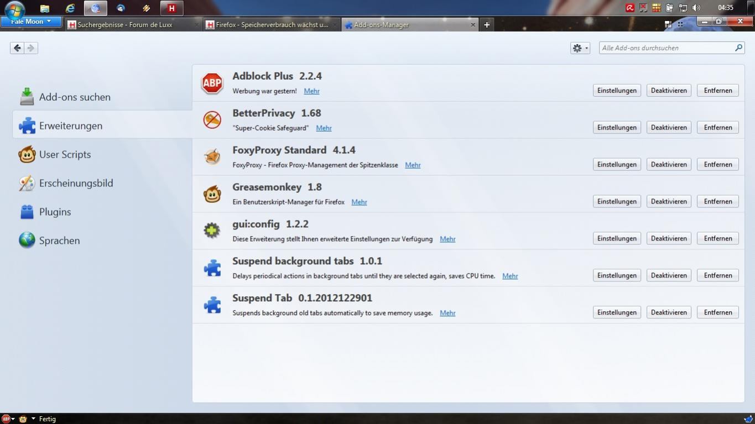This screenshot has height=424, width=755.
Task: Open User Scripts category in sidebar
Action: click(x=102, y=154)
